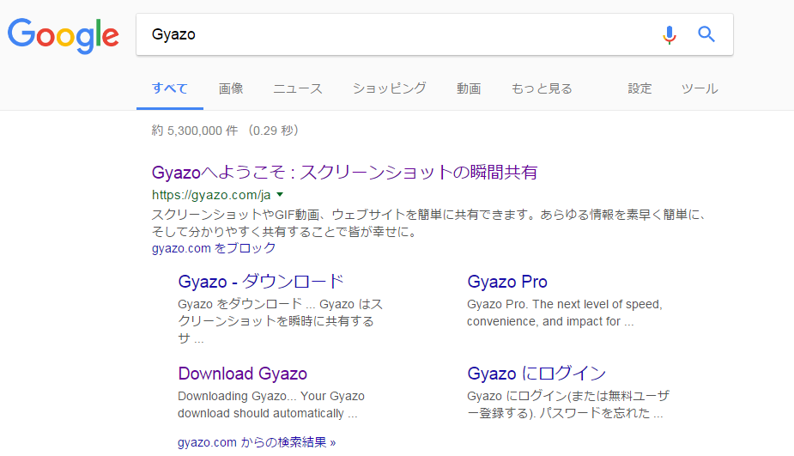Click gyazo.com からの検索結果 link
Screen dimensions: 794x456
pyautogui.click(x=257, y=442)
